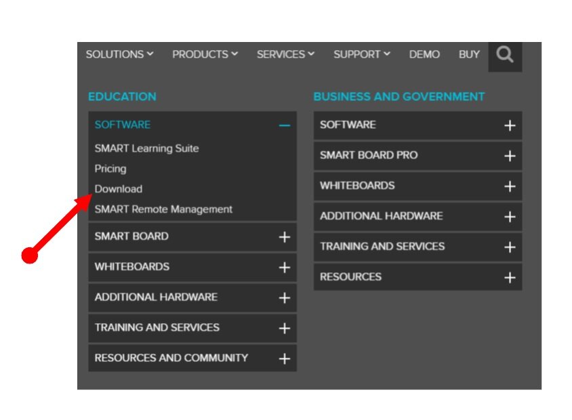Click Business TRAINING AND SERVICES label
This screenshot has width=572, height=420.
point(383,247)
